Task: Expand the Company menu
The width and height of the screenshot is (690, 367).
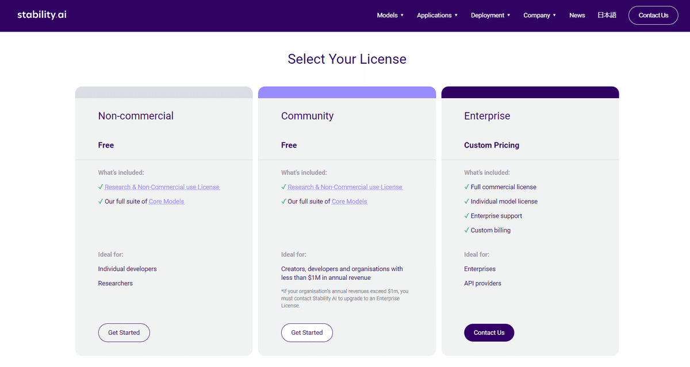Action: click(x=540, y=16)
